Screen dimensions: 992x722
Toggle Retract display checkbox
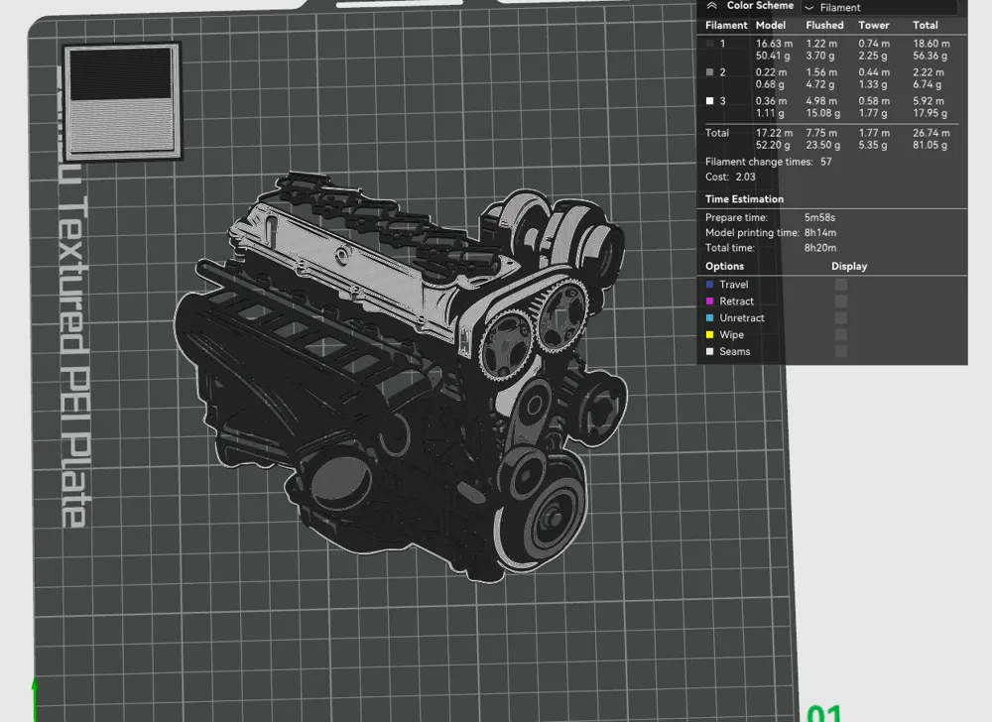(841, 301)
